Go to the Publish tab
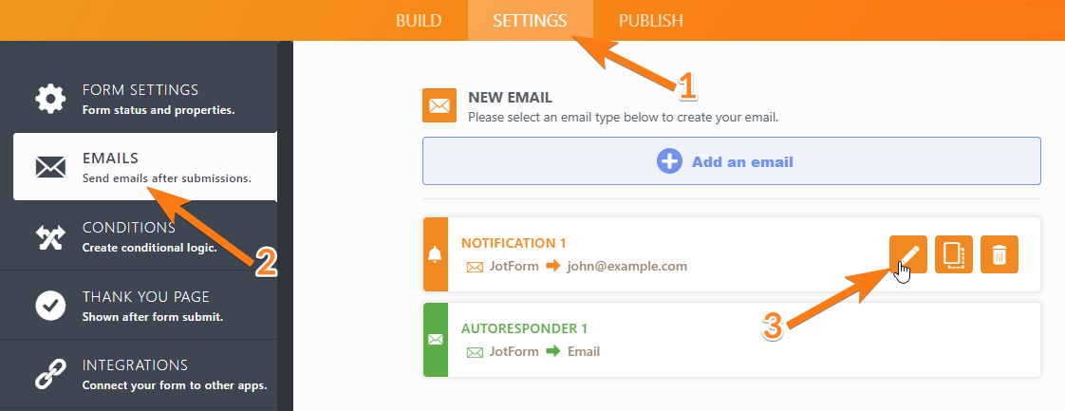1065x411 pixels. click(650, 21)
